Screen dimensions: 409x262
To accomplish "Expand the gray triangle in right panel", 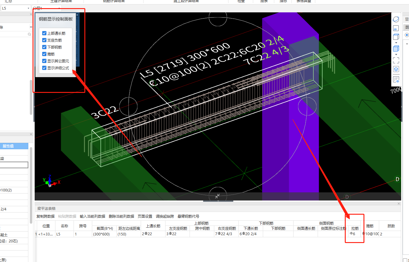I will click(407, 44).
